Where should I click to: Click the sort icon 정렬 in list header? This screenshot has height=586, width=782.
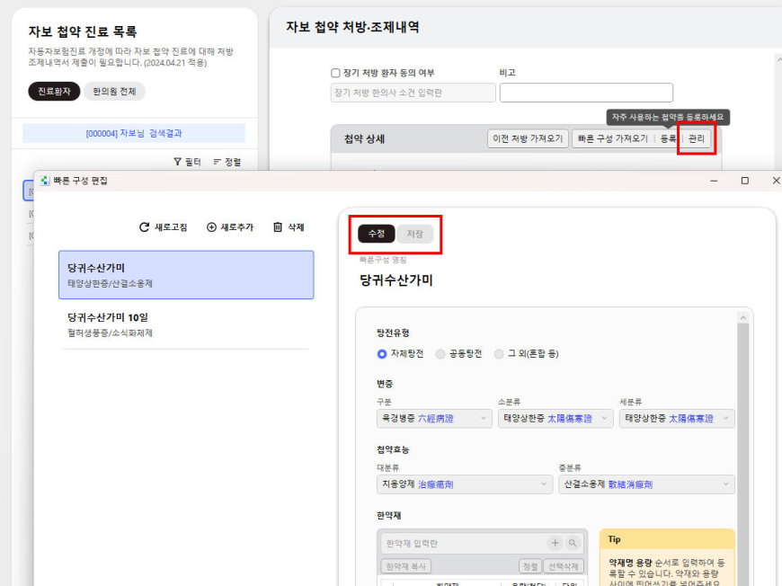click(x=217, y=162)
